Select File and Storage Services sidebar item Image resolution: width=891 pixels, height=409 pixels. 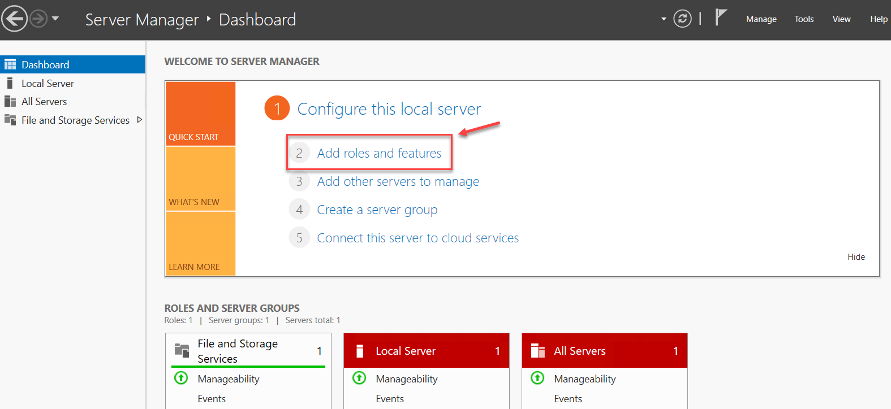[72, 120]
